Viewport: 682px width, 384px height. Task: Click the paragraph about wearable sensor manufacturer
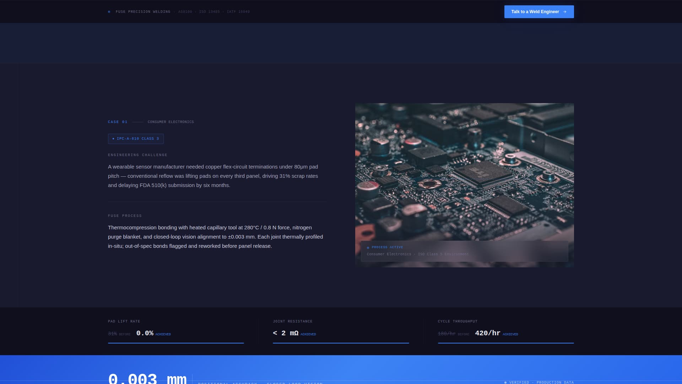(x=213, y=176)
